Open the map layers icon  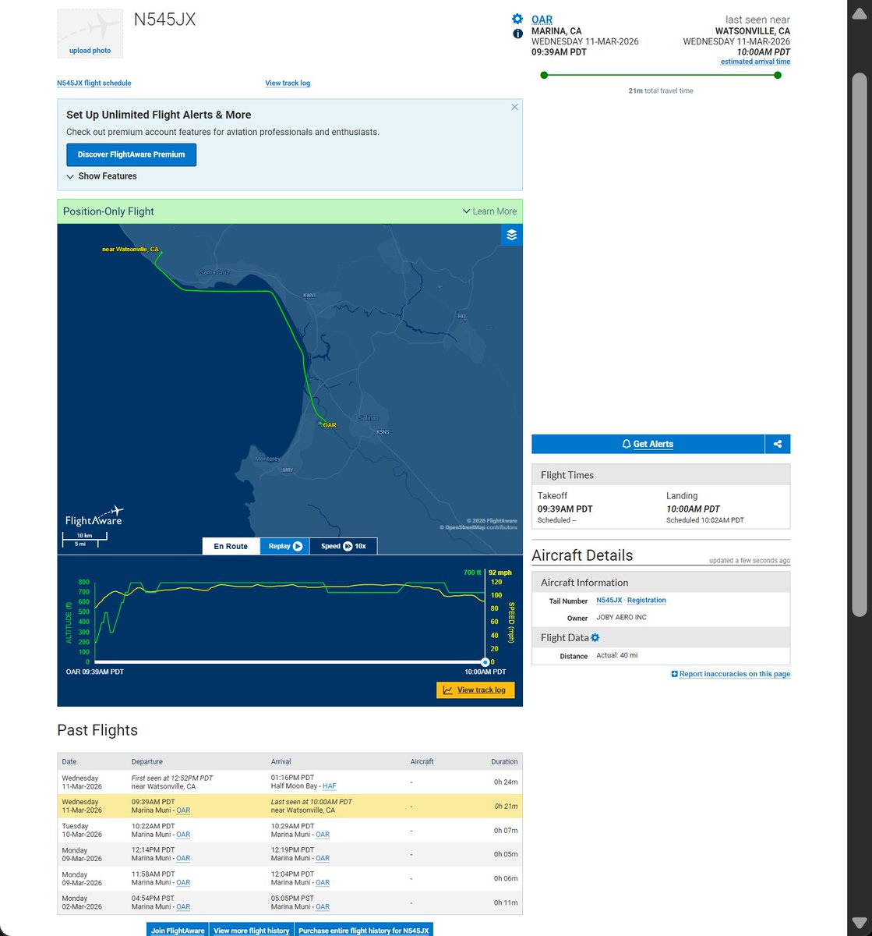coord(511,235)
